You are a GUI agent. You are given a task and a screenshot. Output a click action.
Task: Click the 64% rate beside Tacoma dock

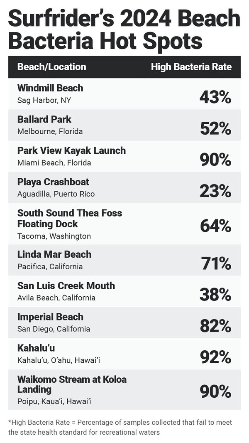[x=215, y=226]
